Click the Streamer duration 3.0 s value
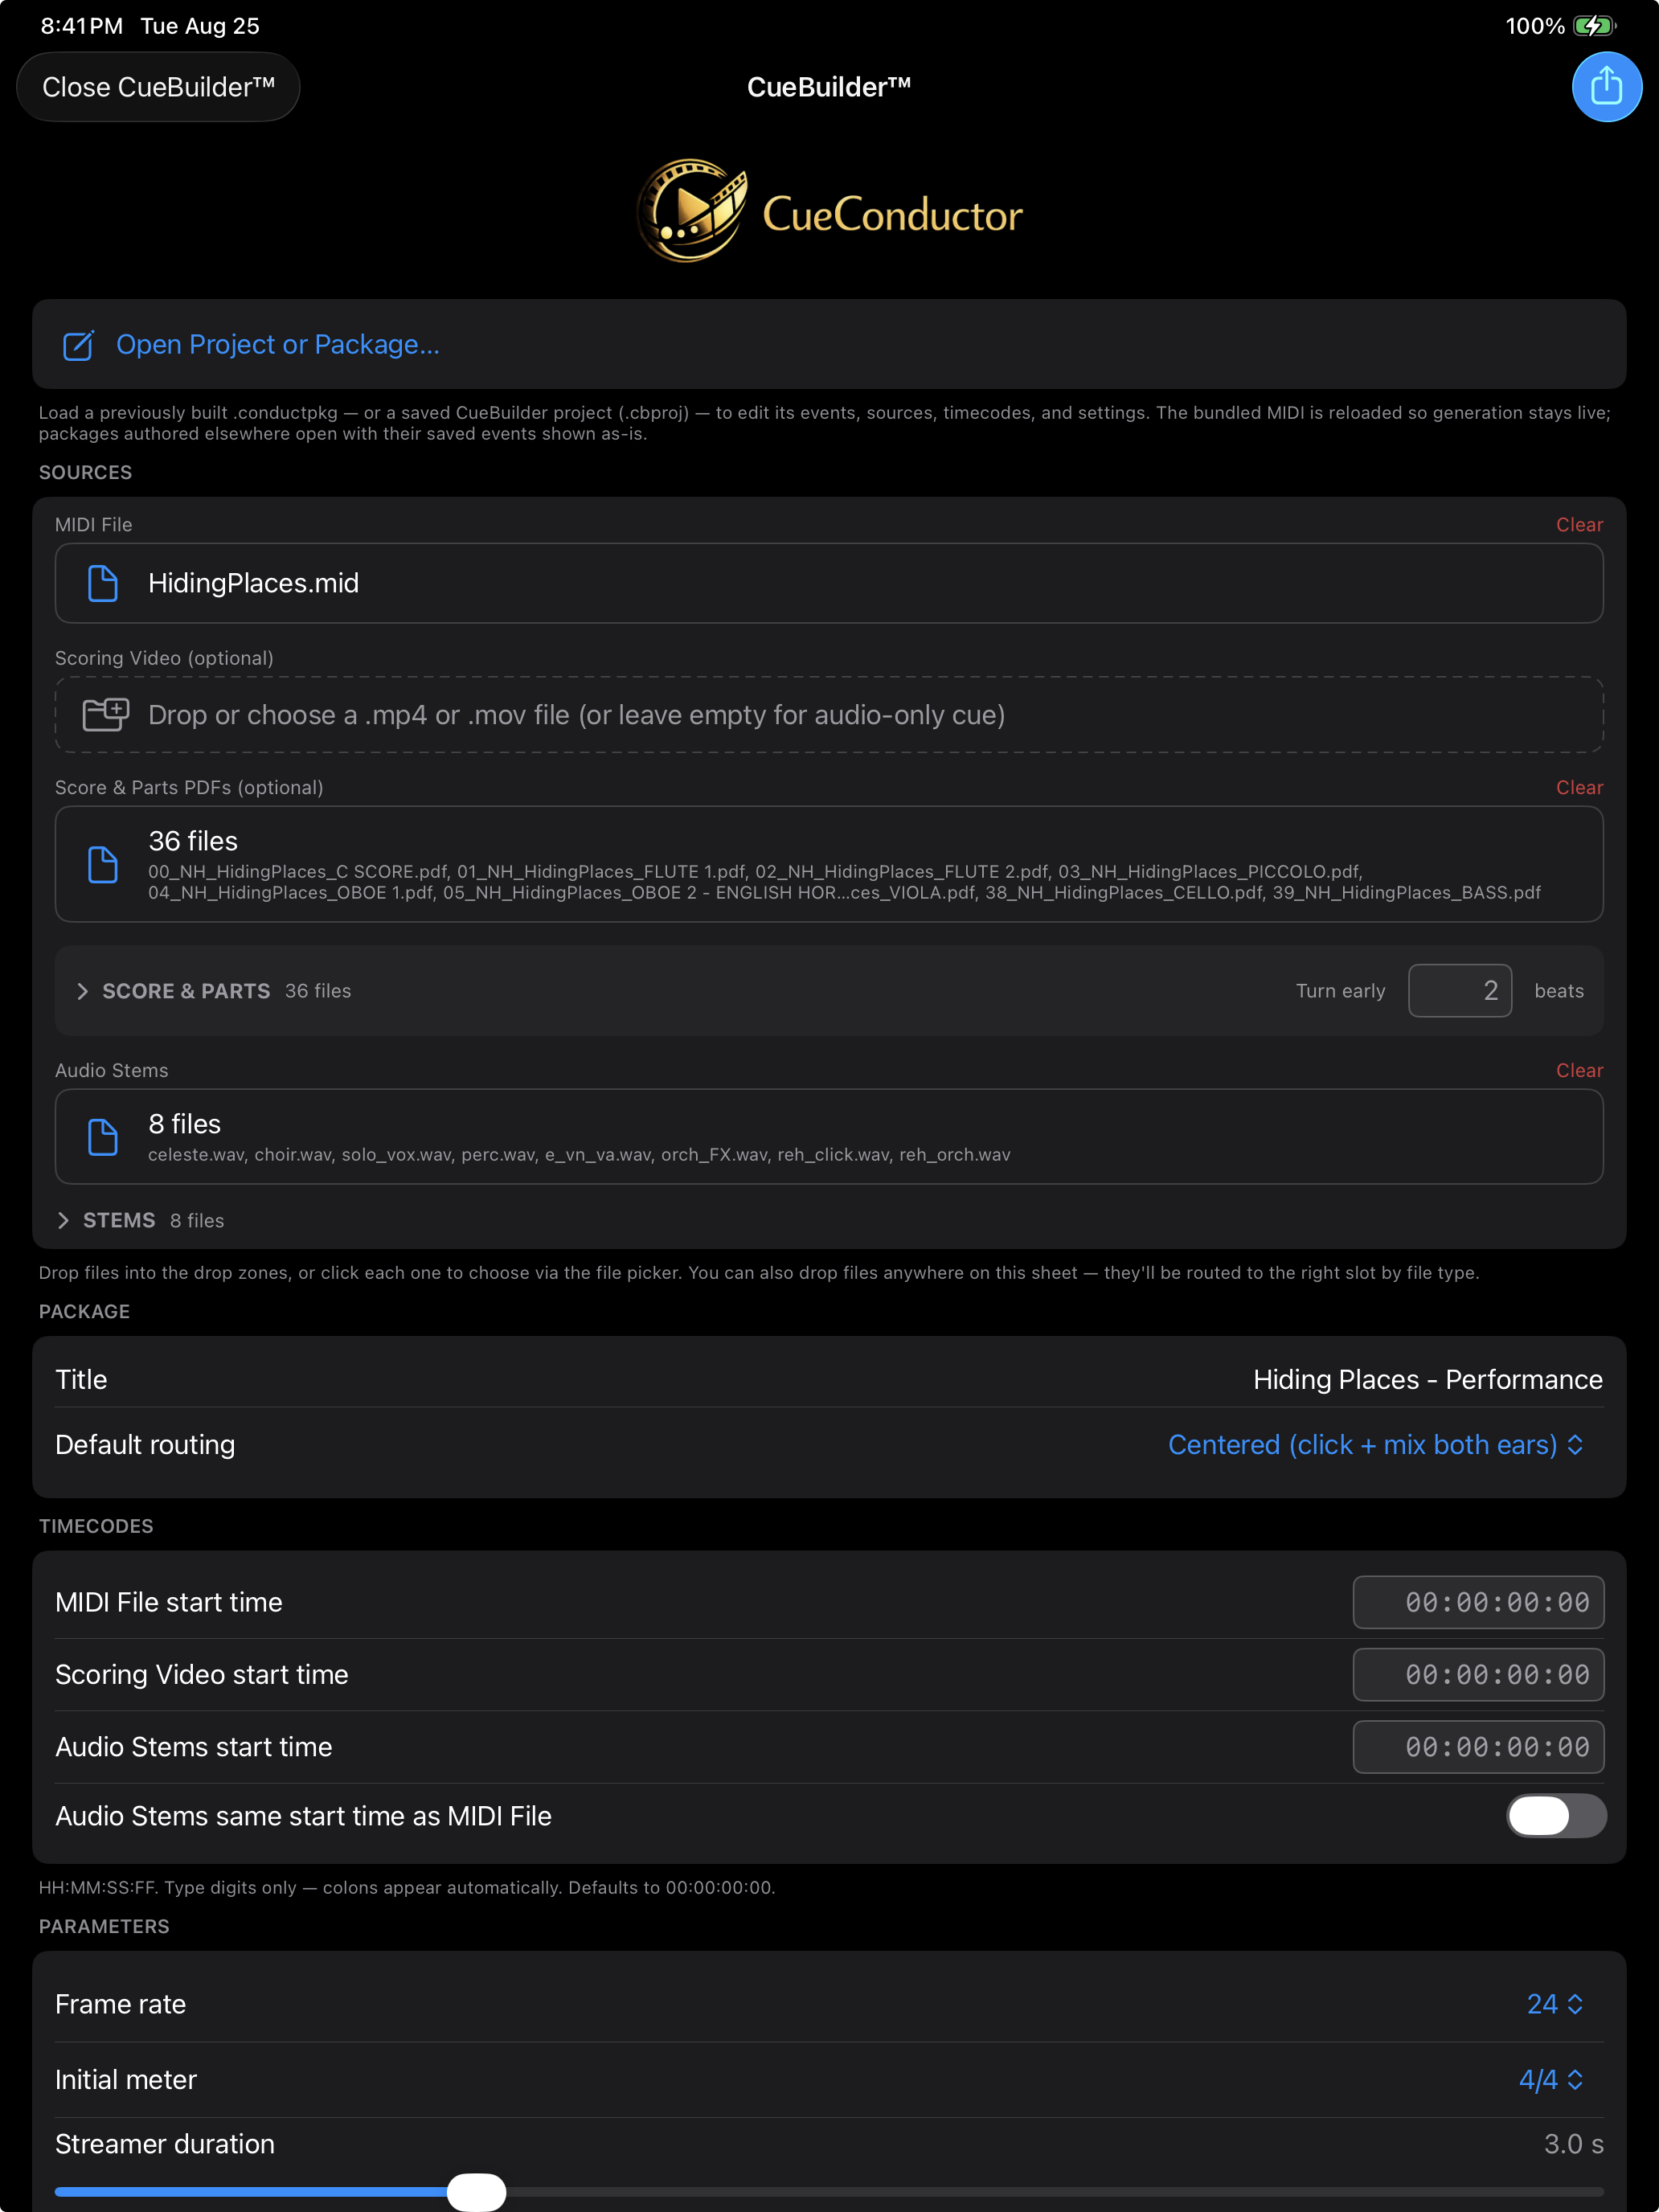 tap(1573, 2144)
